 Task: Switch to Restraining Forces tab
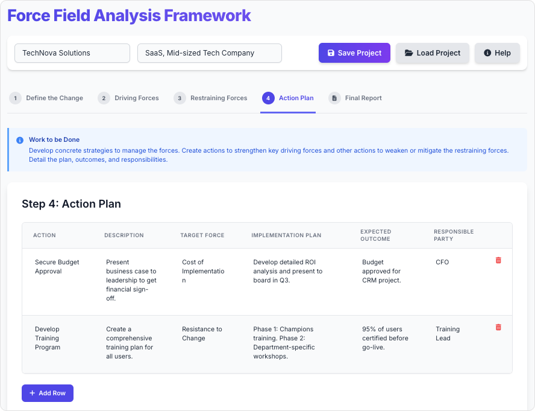click(210, 98)
